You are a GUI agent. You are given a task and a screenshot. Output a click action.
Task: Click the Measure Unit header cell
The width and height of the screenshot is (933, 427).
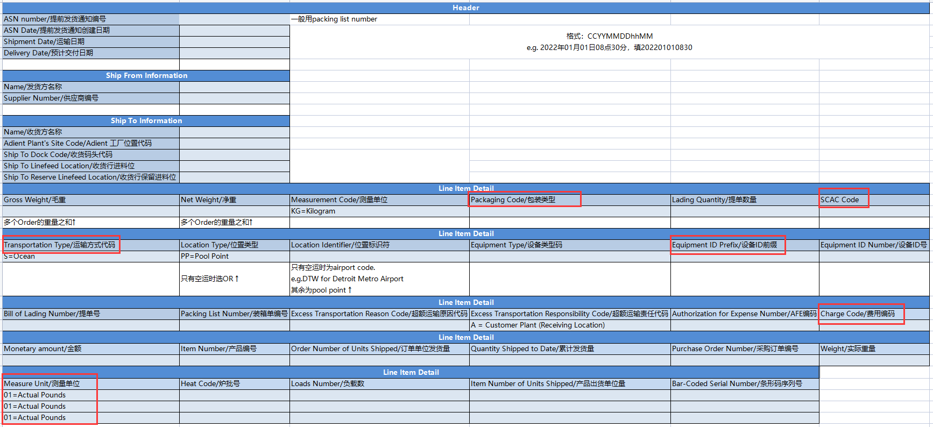tap(50, 383)
